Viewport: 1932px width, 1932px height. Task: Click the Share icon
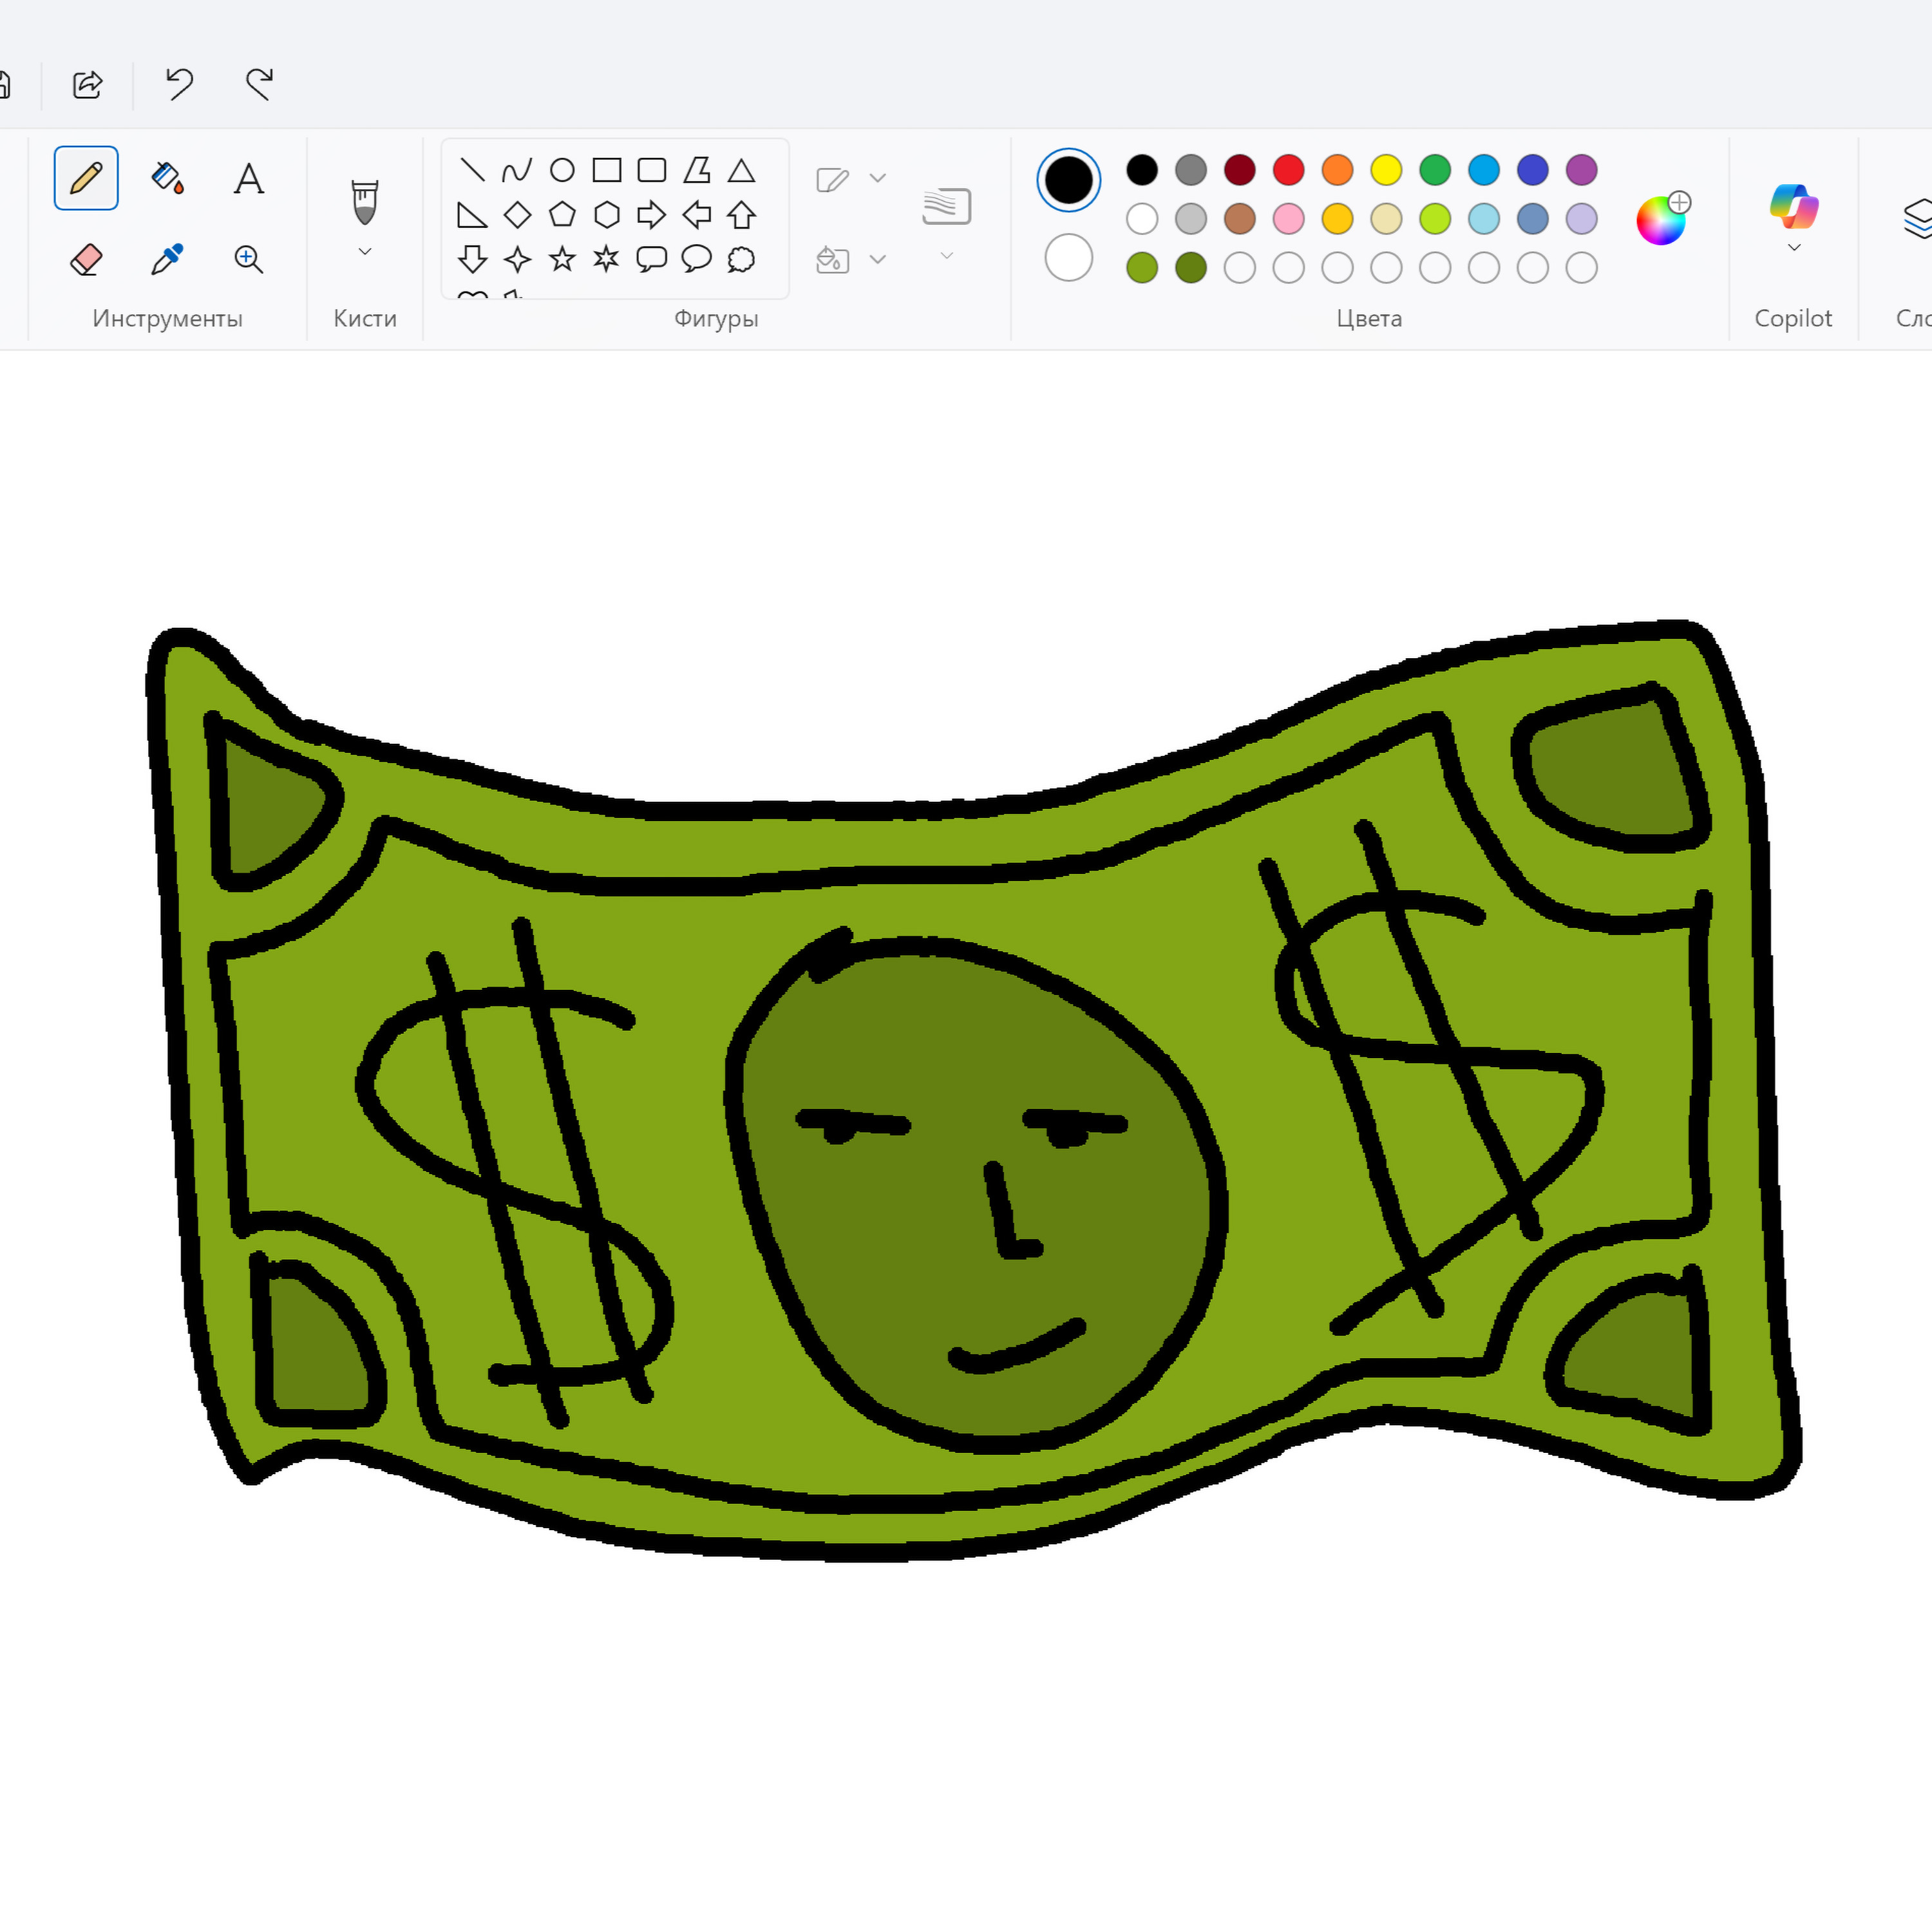coord(88,84)
